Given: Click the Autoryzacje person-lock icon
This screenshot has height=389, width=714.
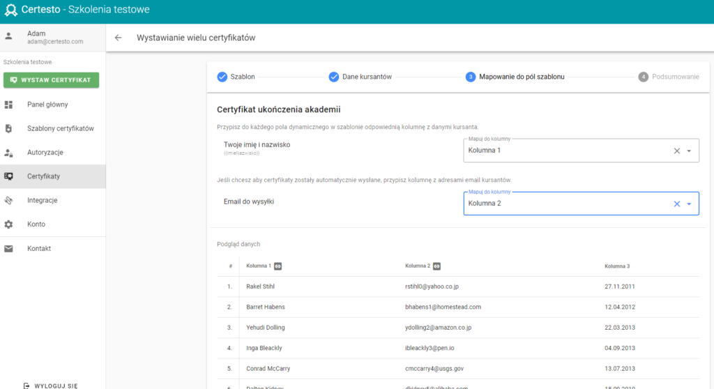Looking at the screenshot, I should coord(8,153).
